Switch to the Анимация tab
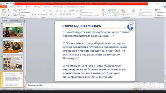166x93 pixels. pos(47,7)
